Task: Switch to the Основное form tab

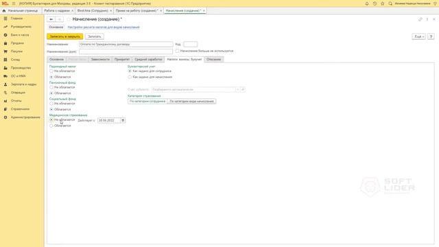Action: 56,60
